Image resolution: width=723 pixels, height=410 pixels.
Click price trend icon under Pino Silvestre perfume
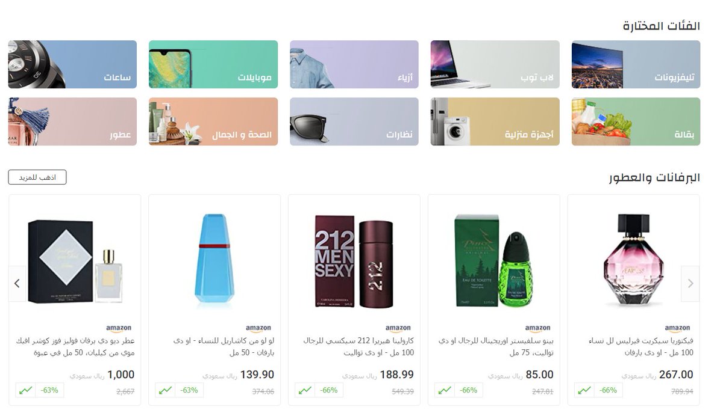(445, 390)
